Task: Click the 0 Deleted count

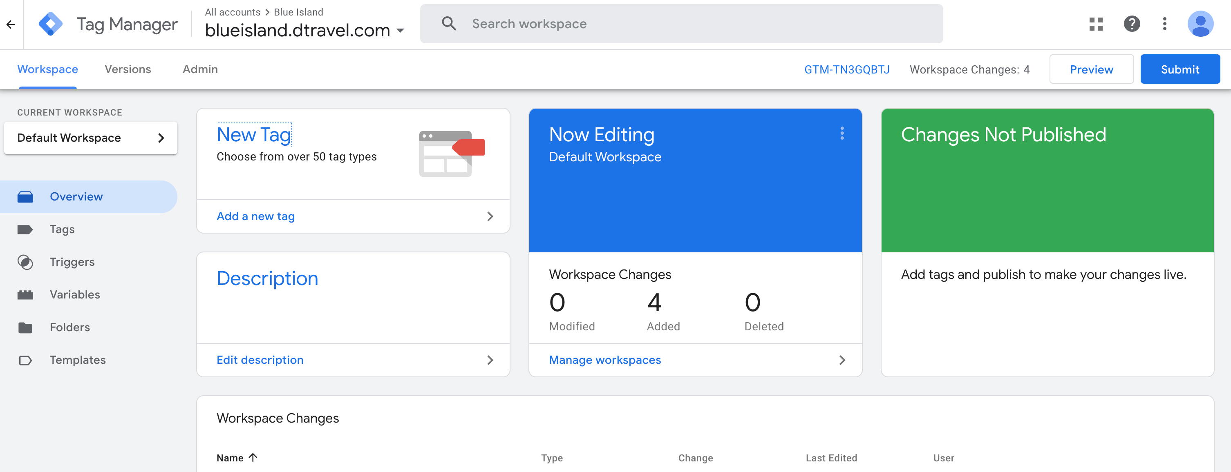Action: (x=753, y=303)
